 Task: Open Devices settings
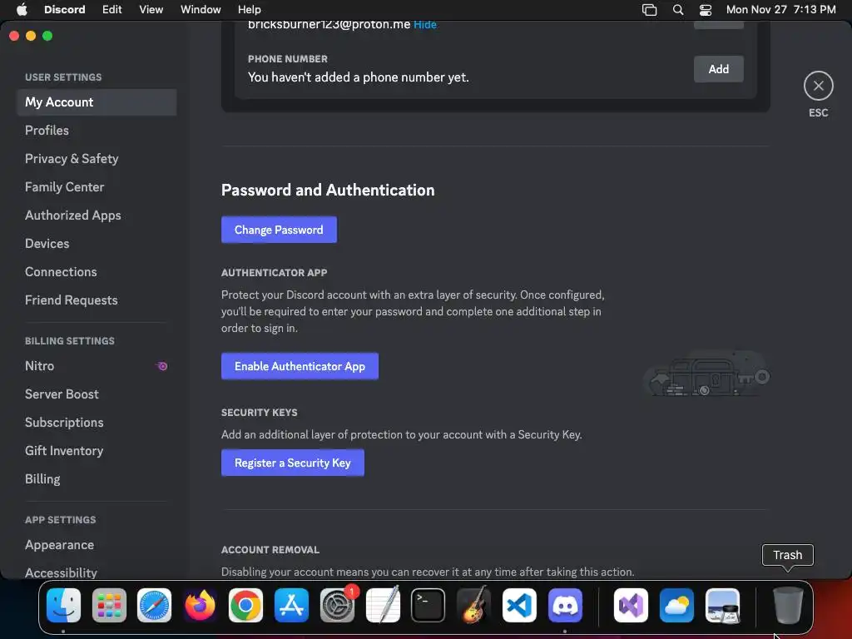(x=97, y=244)
